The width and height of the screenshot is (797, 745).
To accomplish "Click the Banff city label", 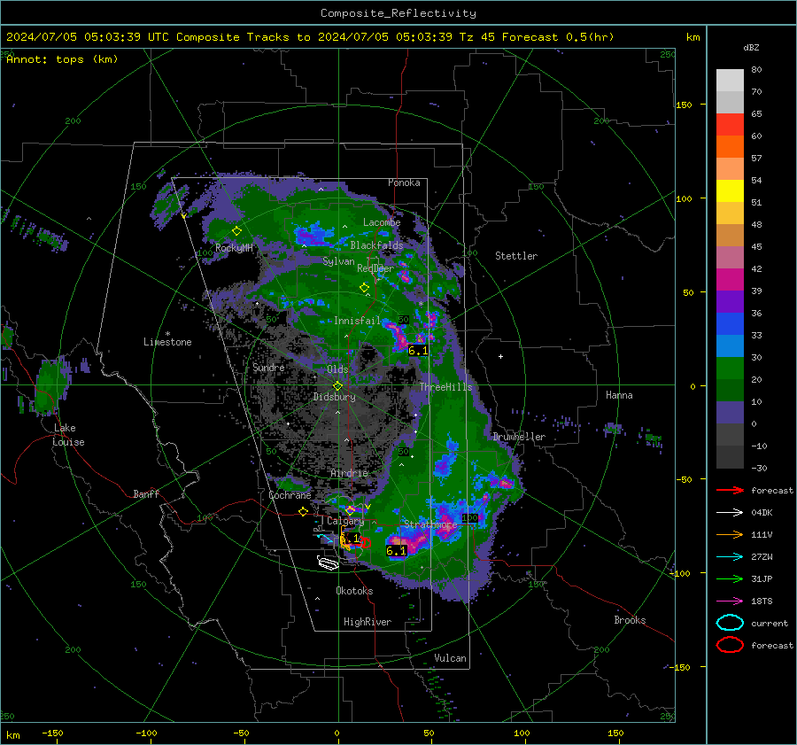I will coord(146,493).
